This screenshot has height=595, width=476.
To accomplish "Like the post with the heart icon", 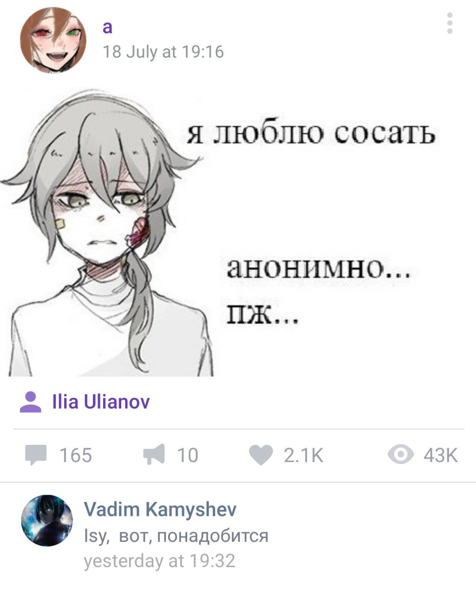I will [261, 455].
